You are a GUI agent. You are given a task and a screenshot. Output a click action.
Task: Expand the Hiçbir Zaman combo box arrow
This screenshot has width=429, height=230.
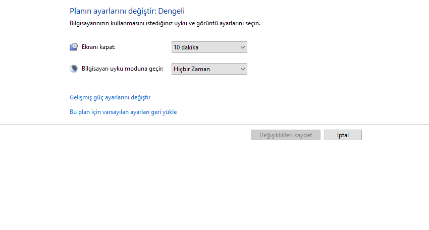243,69
